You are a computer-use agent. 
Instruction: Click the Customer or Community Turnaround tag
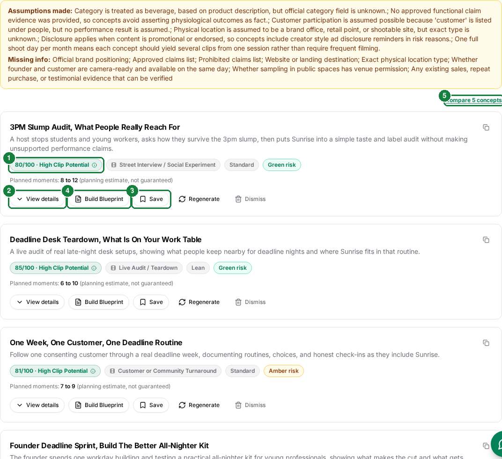pyautogui.click(x=163, y=371)
